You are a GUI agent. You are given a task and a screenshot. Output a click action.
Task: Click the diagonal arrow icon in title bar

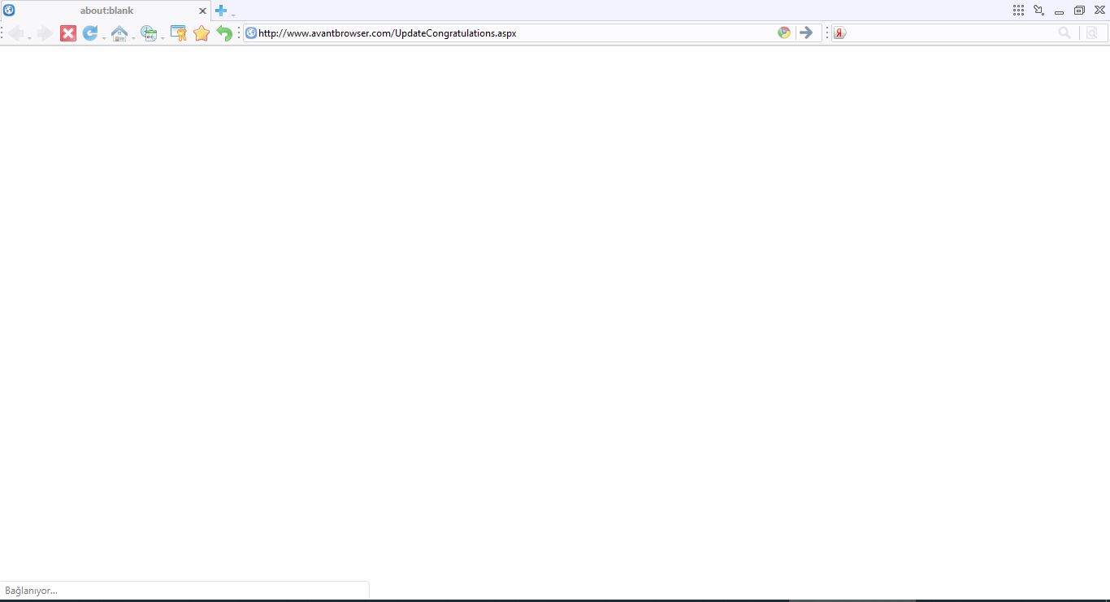[x=1039, y=11]
